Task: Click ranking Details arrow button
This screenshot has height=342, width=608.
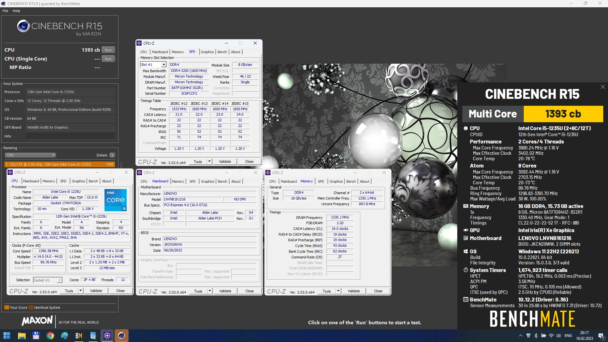Action: point(112,155)
